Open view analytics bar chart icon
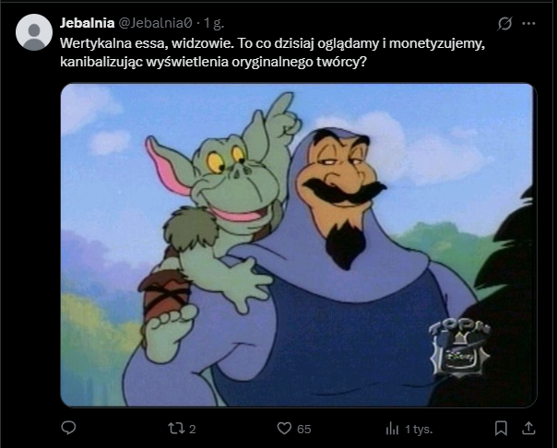 point(392,429)
